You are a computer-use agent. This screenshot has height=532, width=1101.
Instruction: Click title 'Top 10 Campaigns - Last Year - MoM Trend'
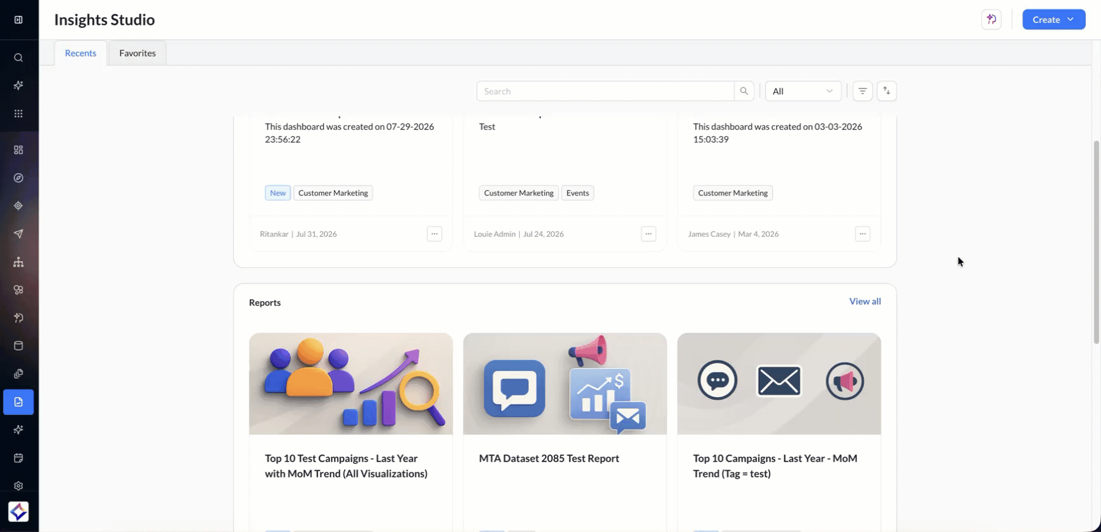pos(775,466)
